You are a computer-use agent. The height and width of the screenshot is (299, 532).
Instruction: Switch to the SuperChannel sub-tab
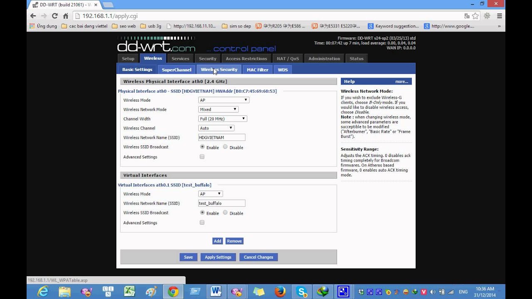(177, 69)
